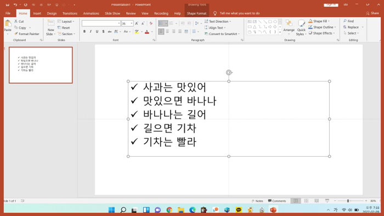Cut the selected content

(19, 21)
